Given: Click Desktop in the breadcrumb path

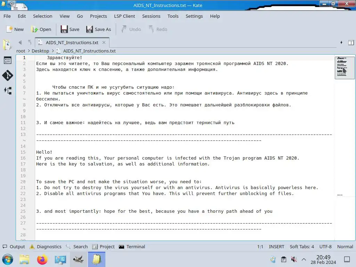Looking at the screenshot, I should click(40, 51).
